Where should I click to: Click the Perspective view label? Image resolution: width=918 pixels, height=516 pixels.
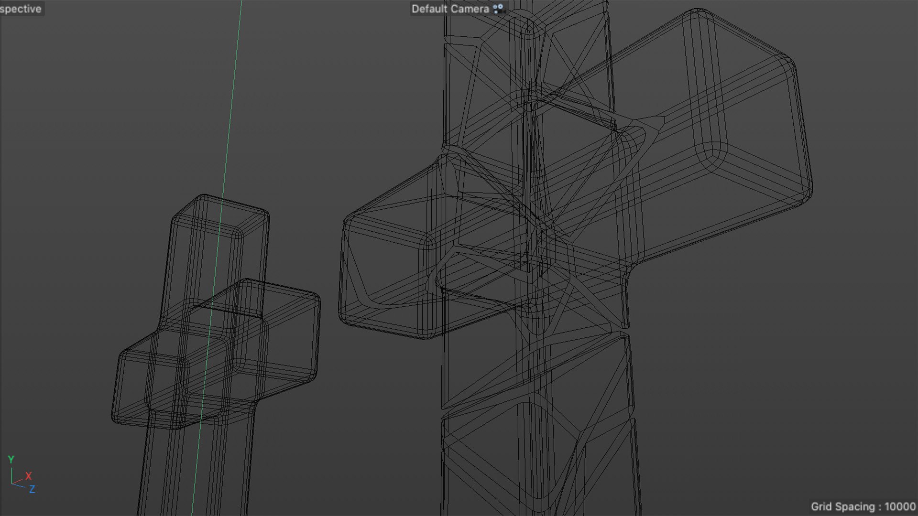pos(21,9)
